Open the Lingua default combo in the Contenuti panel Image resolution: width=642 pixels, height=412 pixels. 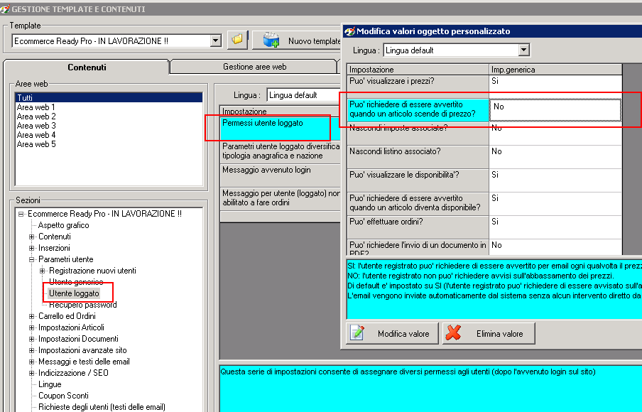click(303, 95)
